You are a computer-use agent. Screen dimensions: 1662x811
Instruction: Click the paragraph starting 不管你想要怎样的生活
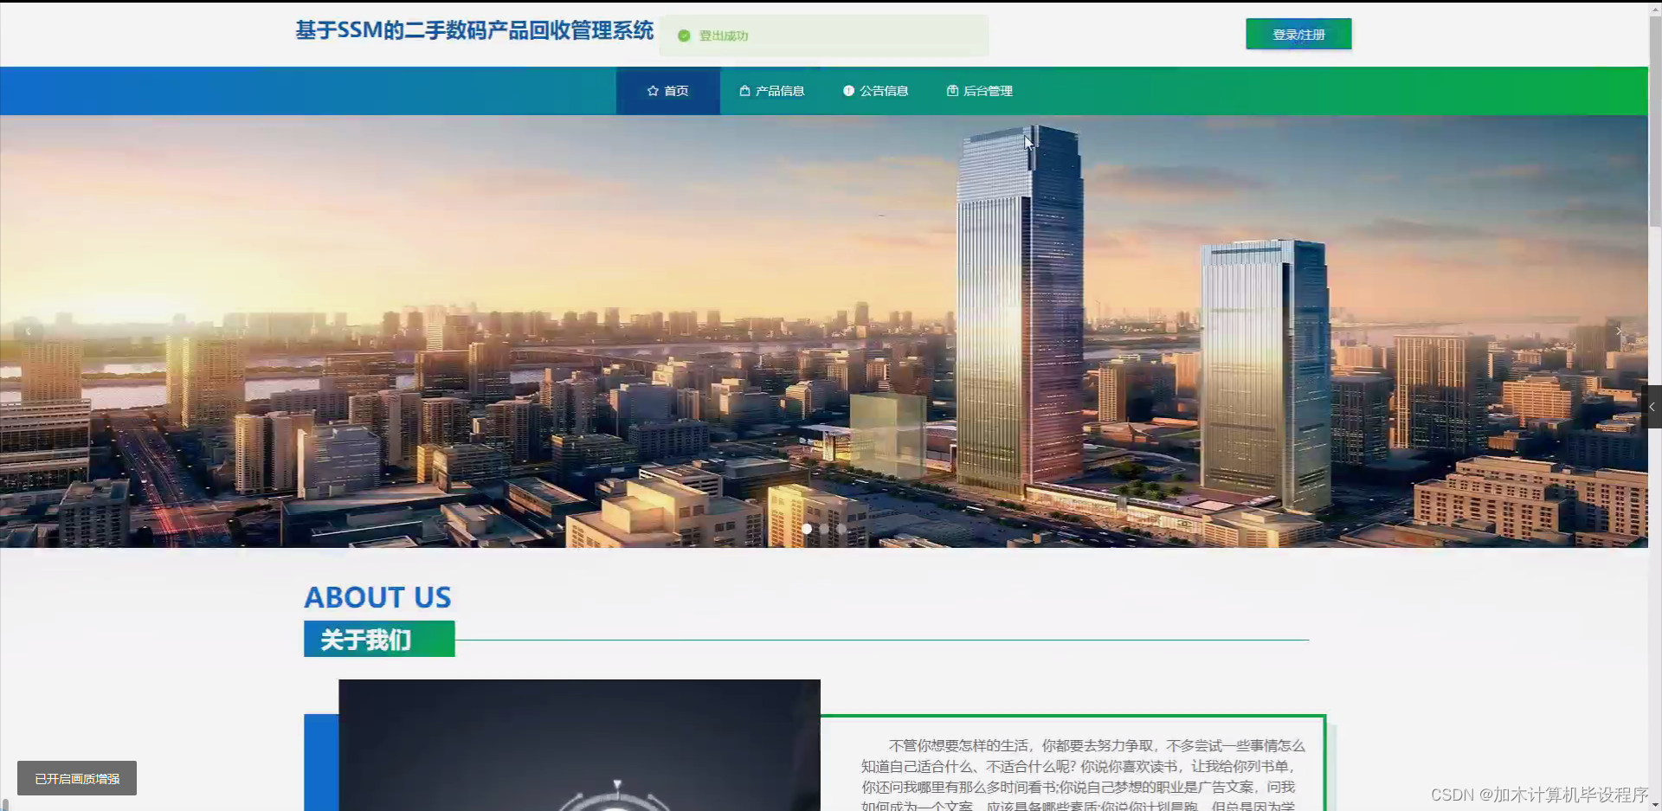coord(1082,775)
